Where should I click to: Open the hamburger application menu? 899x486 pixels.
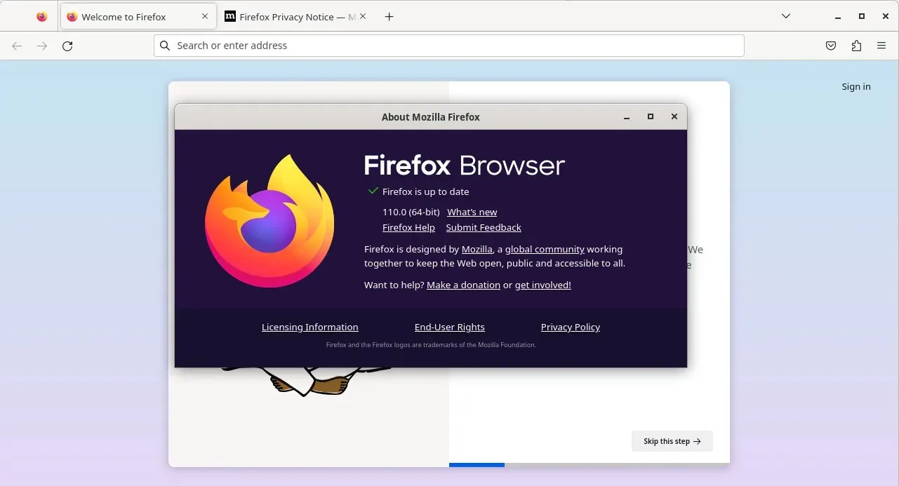tap(881, 46)
